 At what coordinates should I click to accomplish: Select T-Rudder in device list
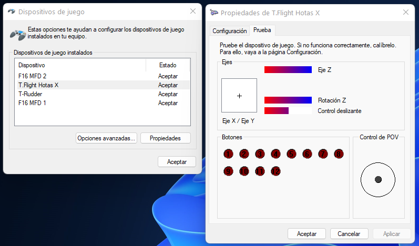pos(30,94)
